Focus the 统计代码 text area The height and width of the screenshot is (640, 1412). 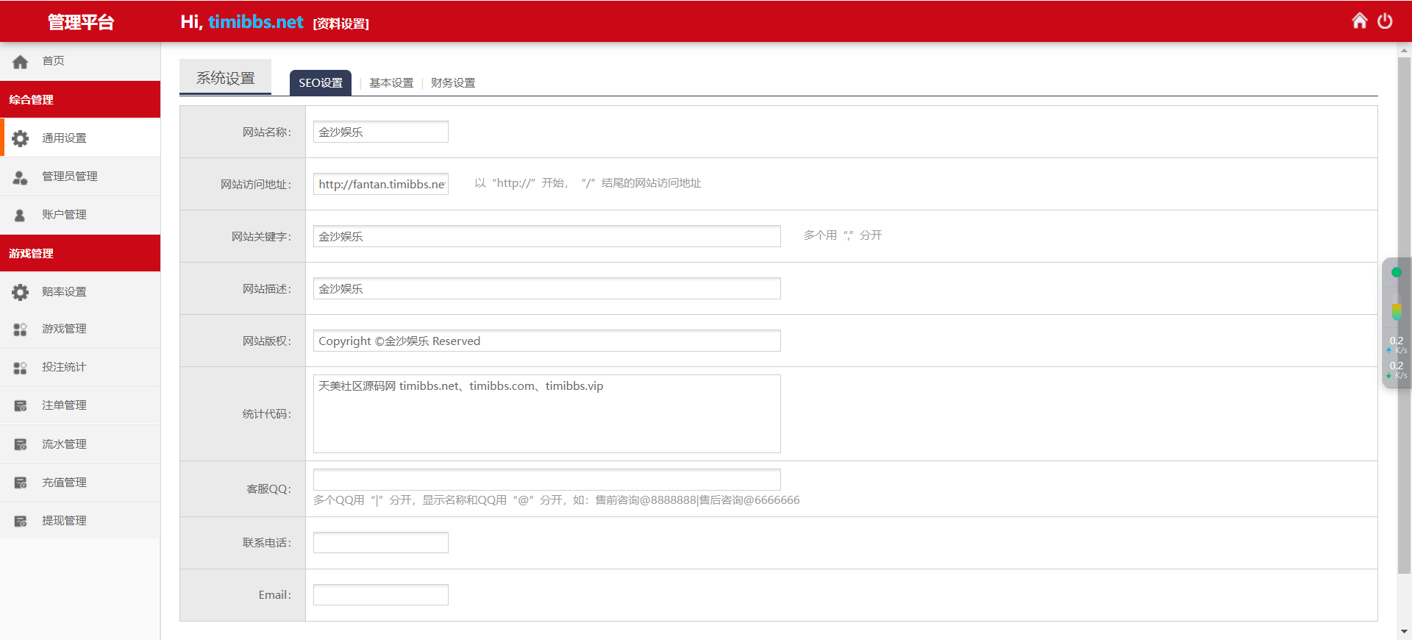point(546,414)
